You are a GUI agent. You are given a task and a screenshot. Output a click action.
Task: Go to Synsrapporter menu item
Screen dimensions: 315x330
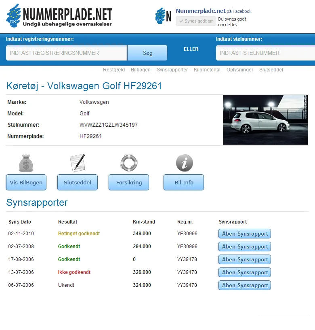(x=172, y=70)
